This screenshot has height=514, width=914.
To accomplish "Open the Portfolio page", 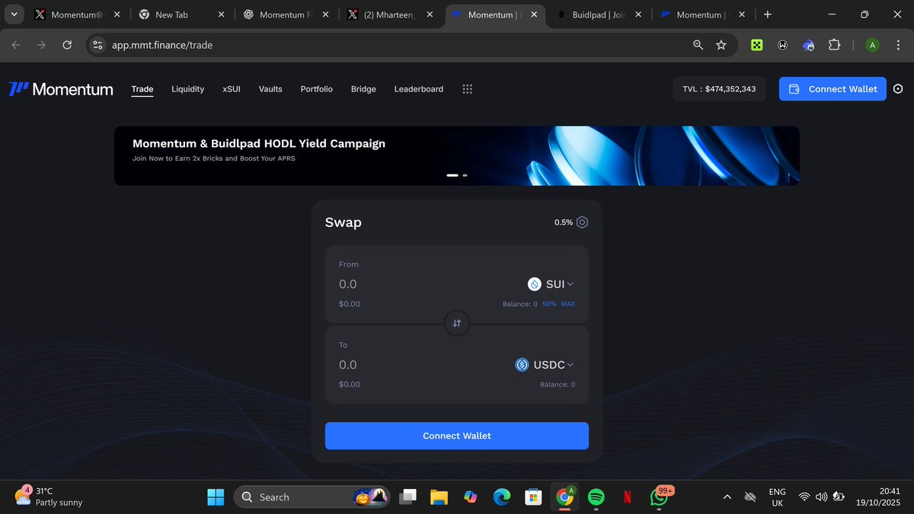I will tap(317, 89).
